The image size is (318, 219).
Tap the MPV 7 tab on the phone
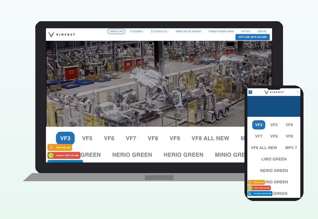tap(291, 148)
